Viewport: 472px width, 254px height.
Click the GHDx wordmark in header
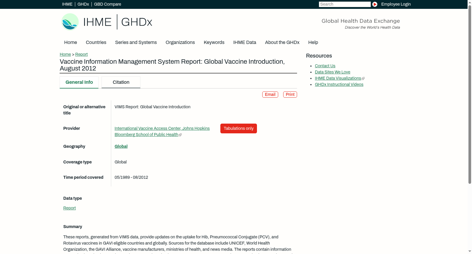(x=137, y=22)
